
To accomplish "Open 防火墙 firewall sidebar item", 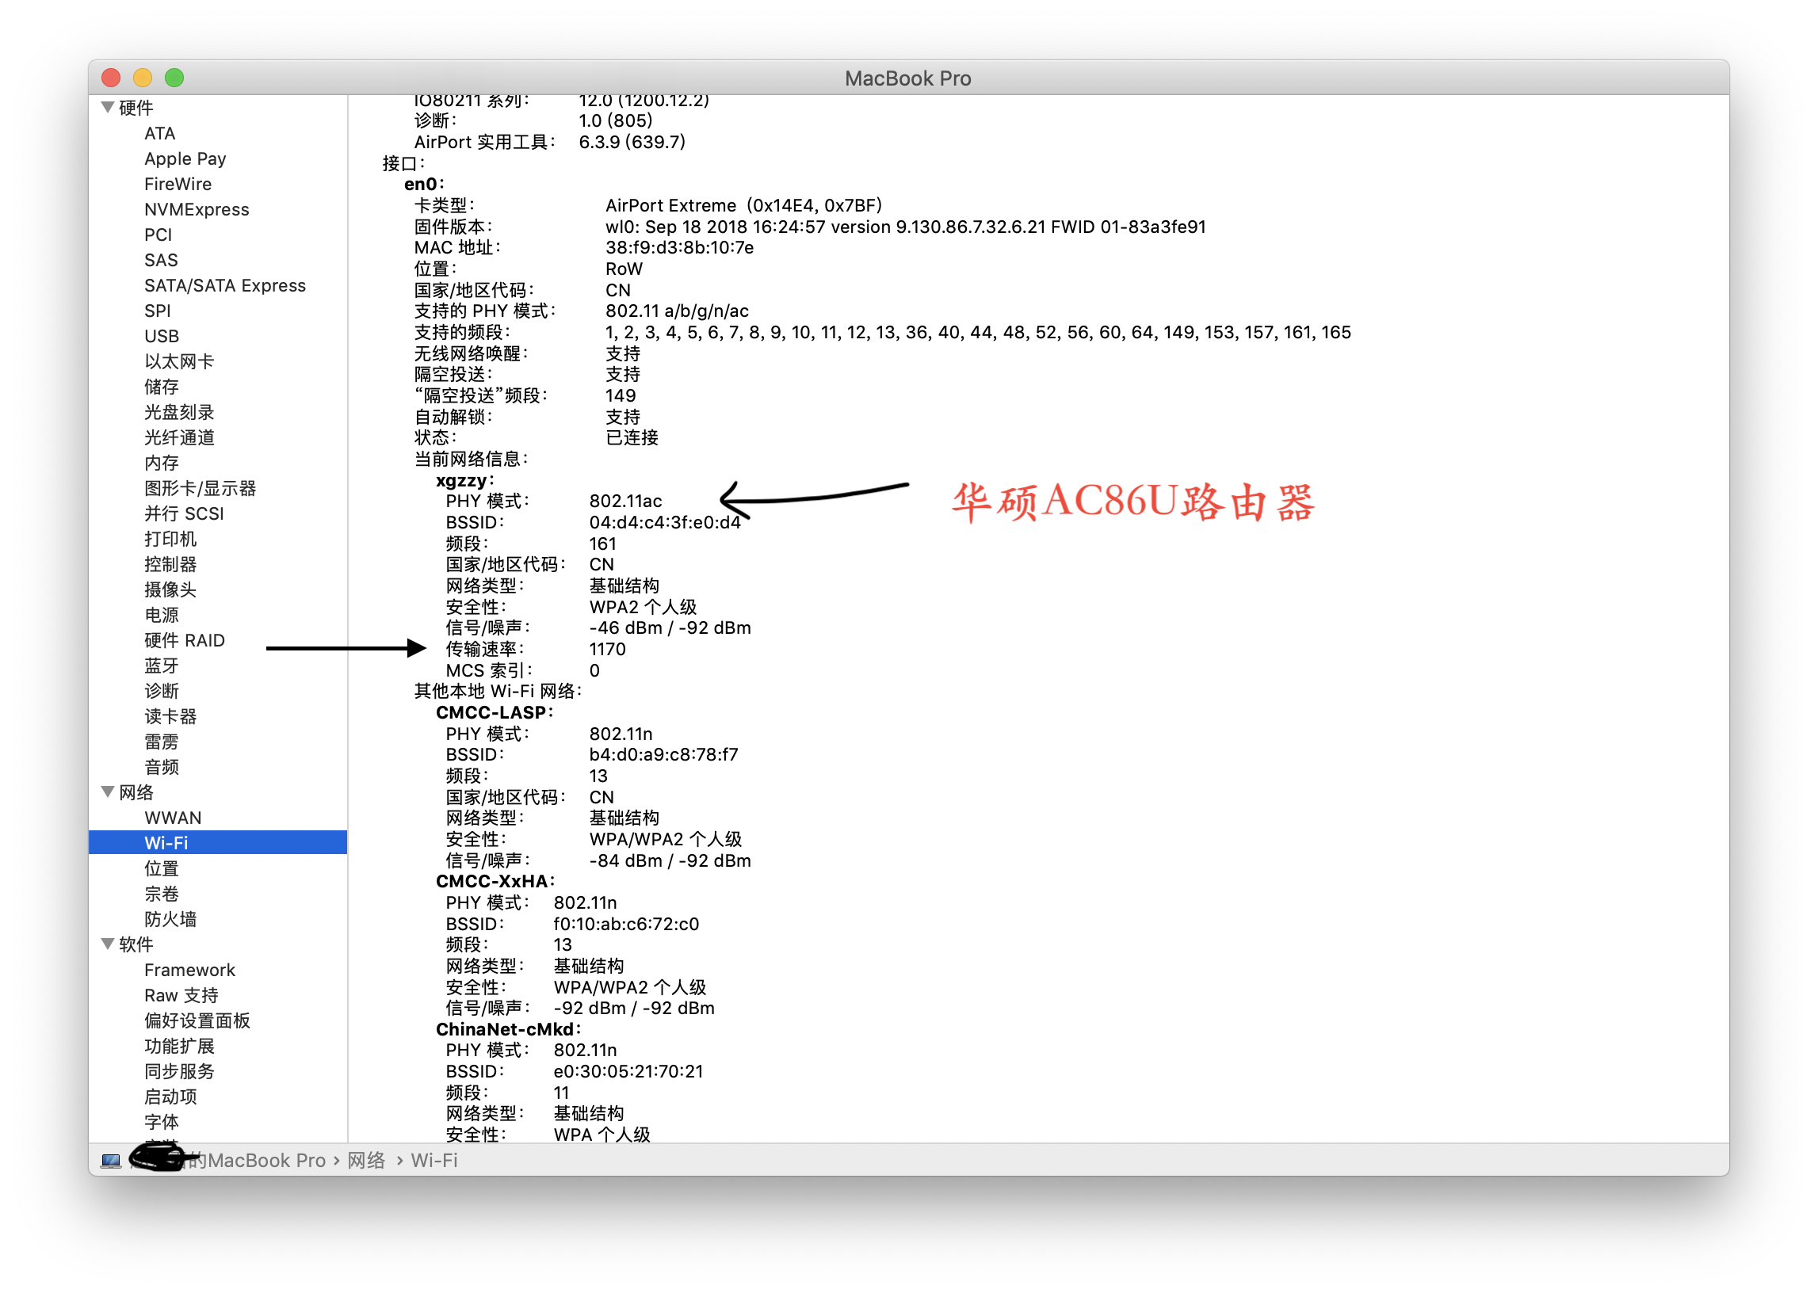I will click(170, 919).
